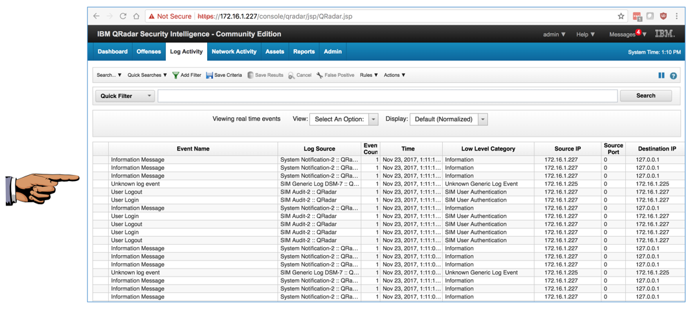Reload the page with the refresh icon
Viewport: 691px width, 309px height.
point(123,17)
